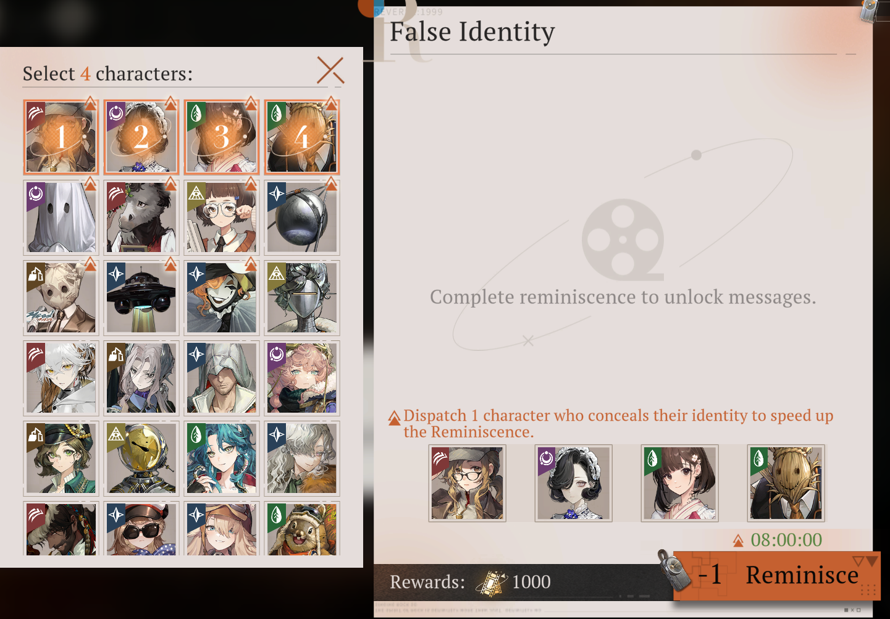
Task: Click the film reel placeholder icon
Action: click(623, 240)
